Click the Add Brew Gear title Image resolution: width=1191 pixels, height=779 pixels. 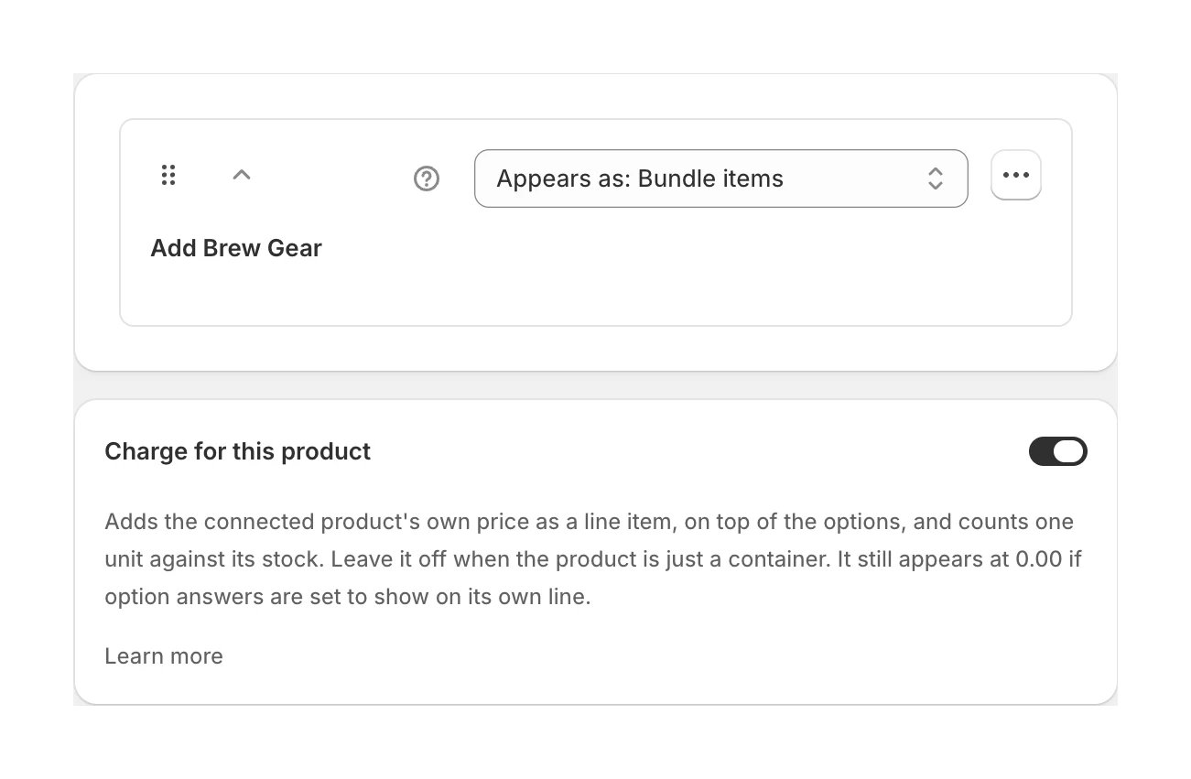click(x=236, y=248)
